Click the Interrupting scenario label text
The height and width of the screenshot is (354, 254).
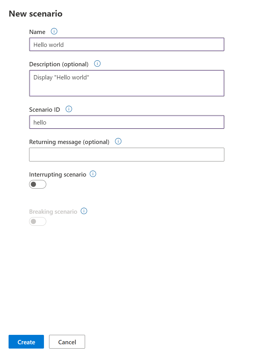[x=57, y=174]
